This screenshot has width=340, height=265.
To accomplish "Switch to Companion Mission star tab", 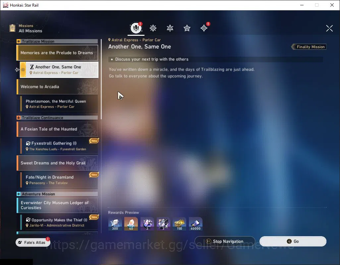I will click(187, 28).
